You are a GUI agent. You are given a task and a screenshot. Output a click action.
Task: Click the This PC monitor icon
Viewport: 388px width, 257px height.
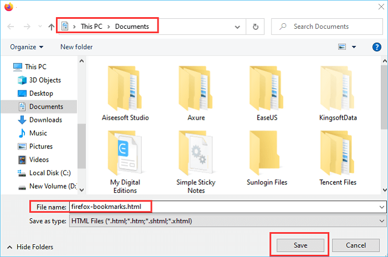(18, 67)
